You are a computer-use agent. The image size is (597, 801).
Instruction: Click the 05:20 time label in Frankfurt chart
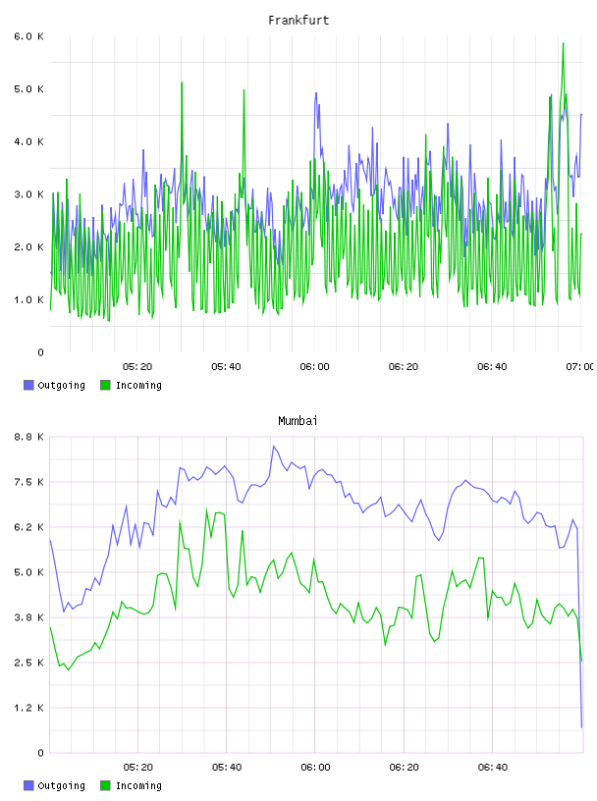pos(137,366)
